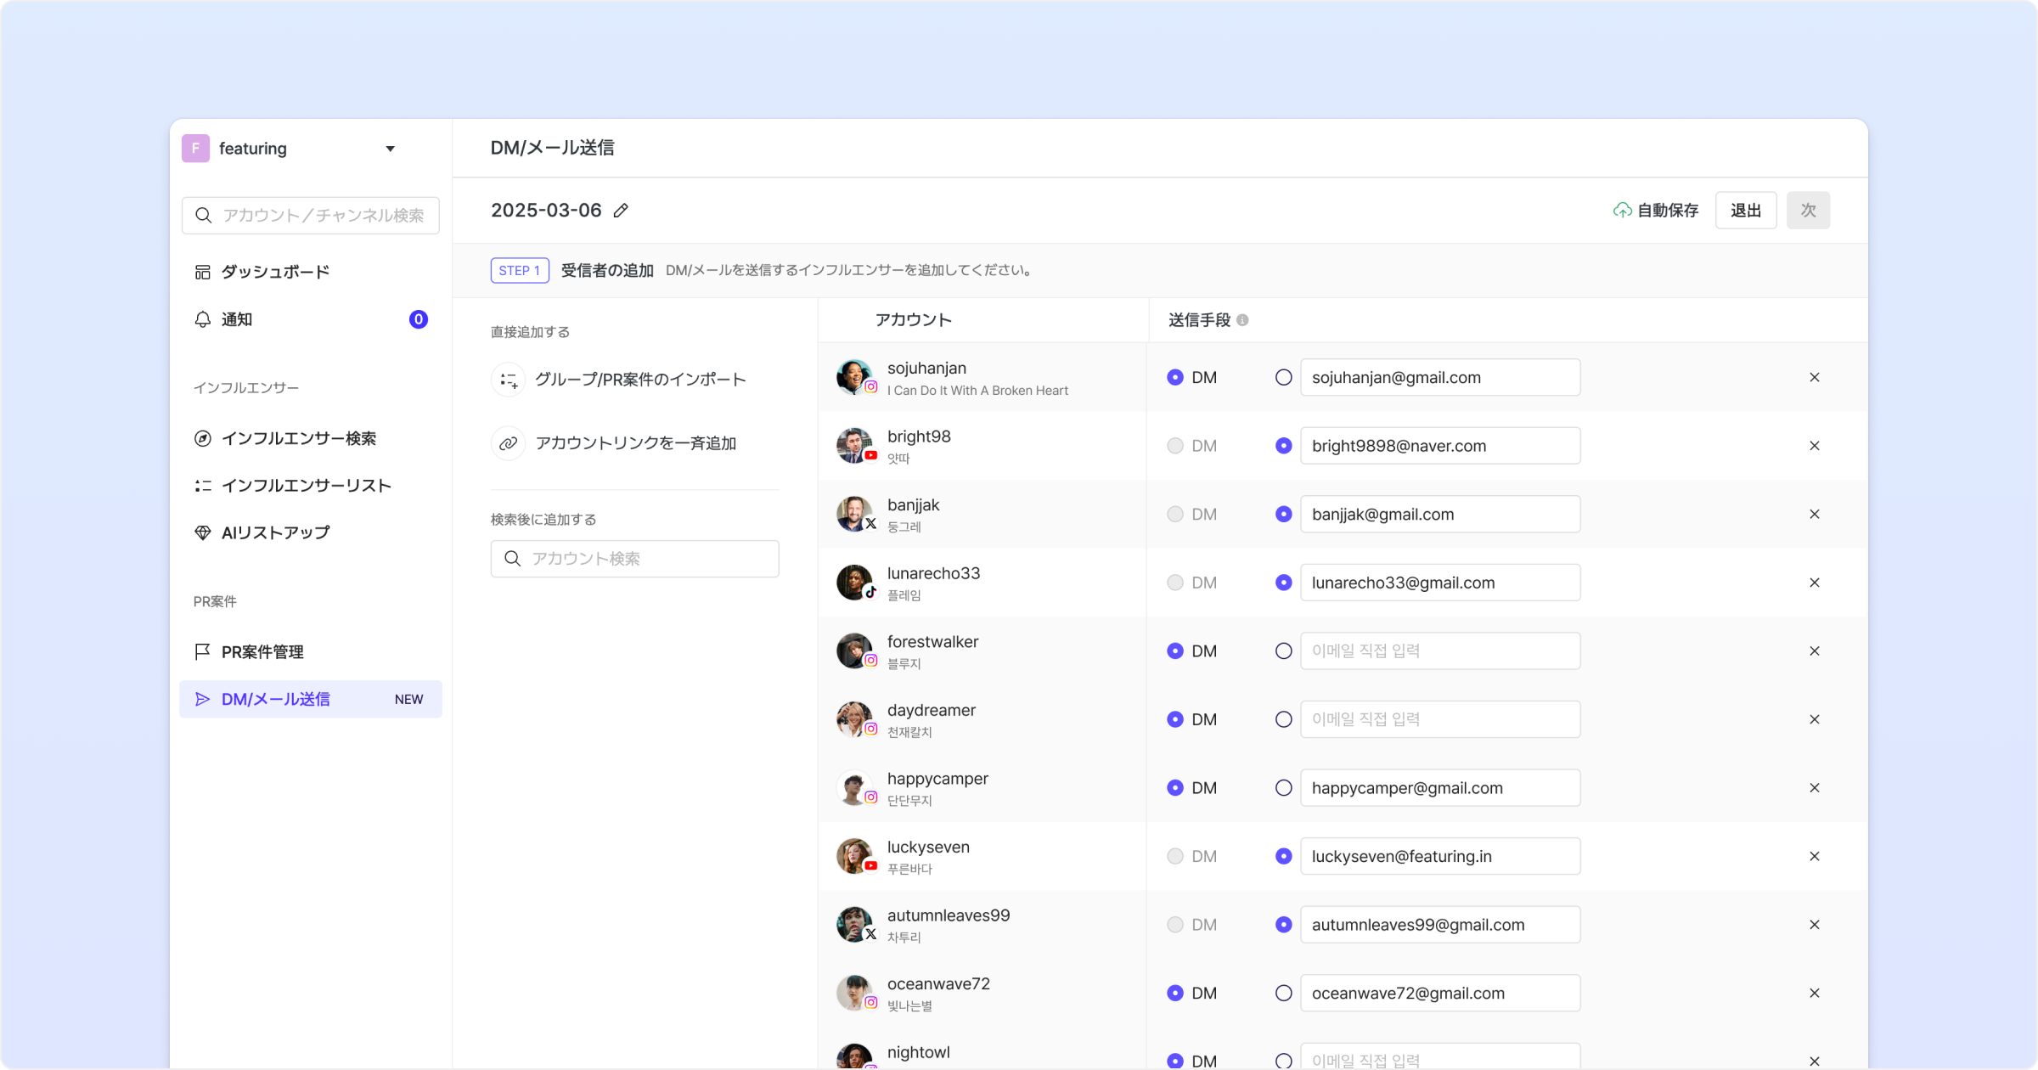
Task: Click the アカウント検索 input field
Action: tap(645, 559)
